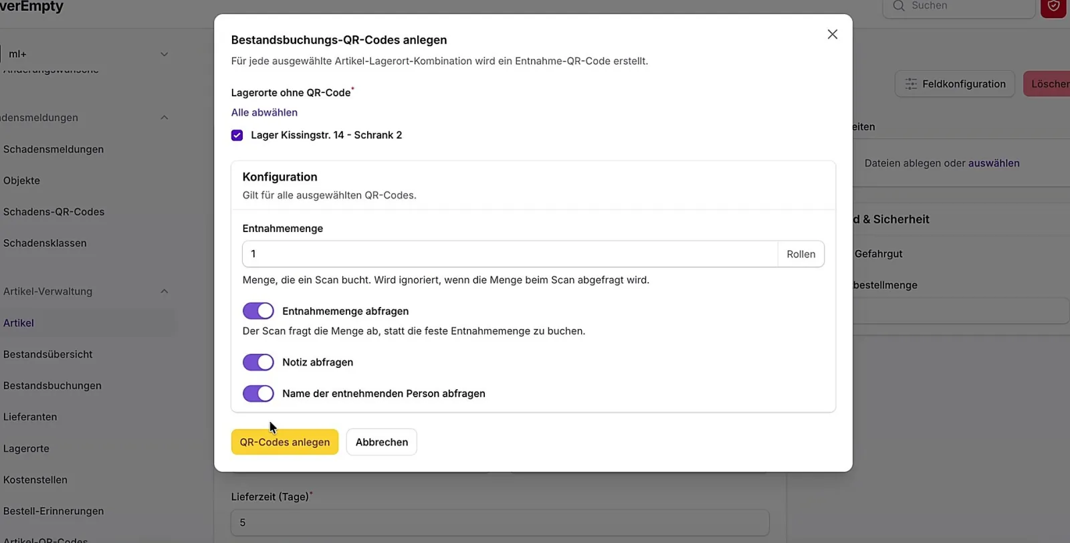This screenshot has width=1070, height=543.
Task: Toggle Name der entnehmenden Person abfragen
Action: (x=258, y=394)
